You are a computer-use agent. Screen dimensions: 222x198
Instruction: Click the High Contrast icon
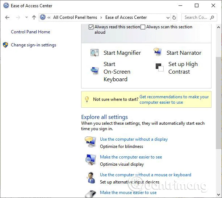(160, 67)
